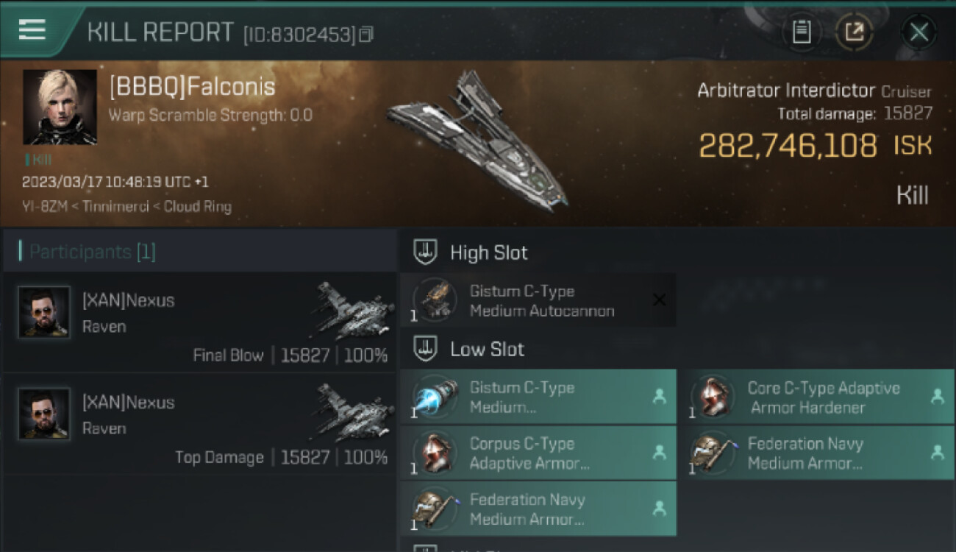
Task: Click the X on the Autocannon row
Action: [x=659, y=300]
